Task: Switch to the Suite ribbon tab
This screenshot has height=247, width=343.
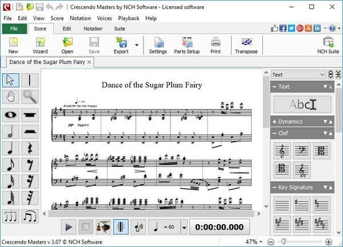Action: point(119,28)
